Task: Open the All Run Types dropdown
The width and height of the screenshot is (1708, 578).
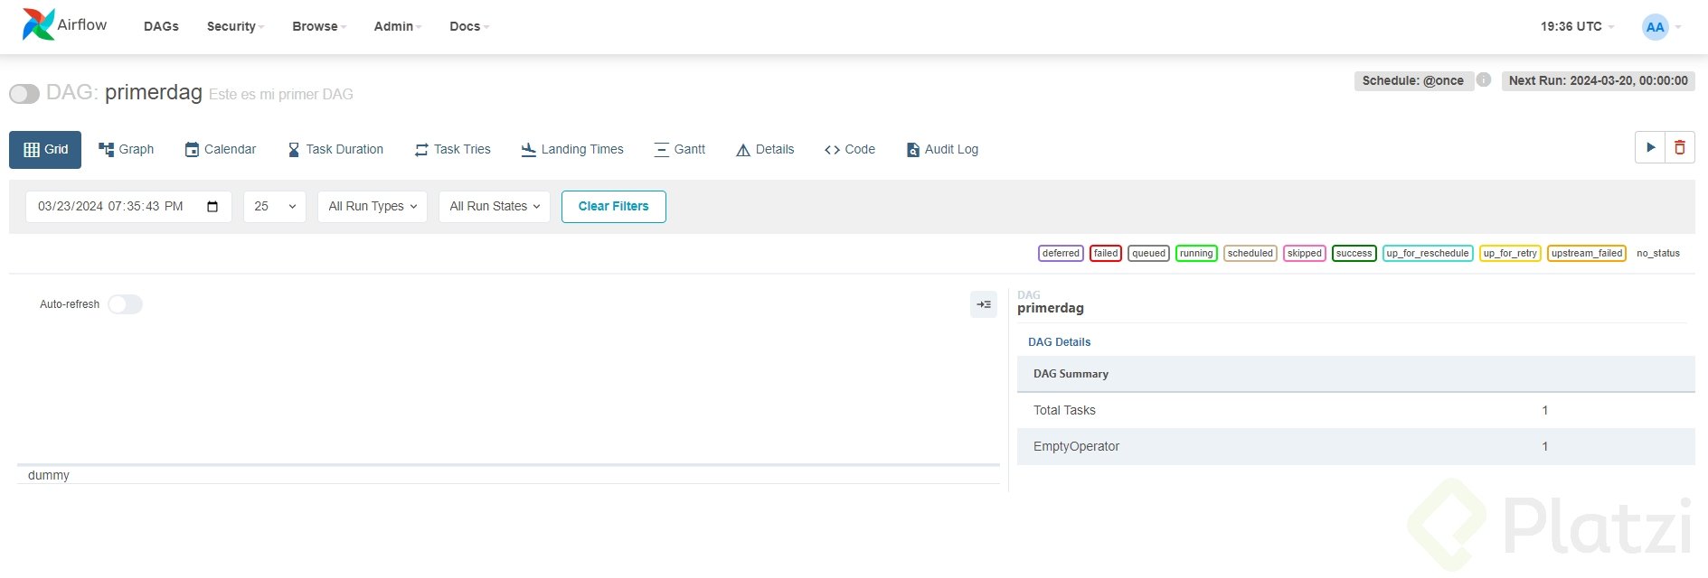Action: click(373, 207)
